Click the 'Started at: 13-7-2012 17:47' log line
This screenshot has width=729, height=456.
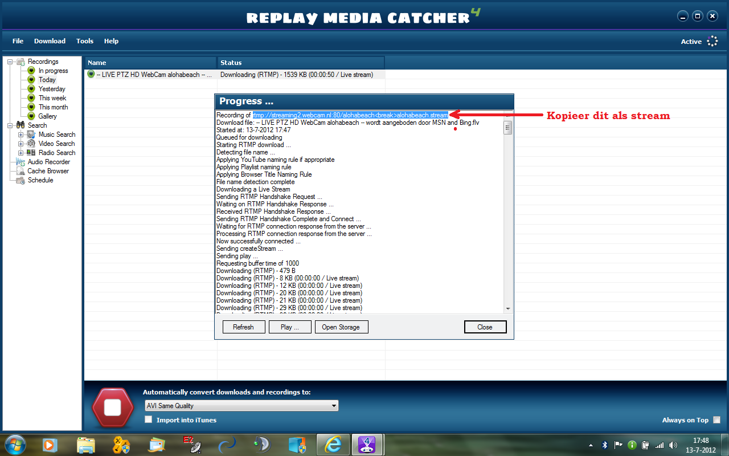click(253, 130)
